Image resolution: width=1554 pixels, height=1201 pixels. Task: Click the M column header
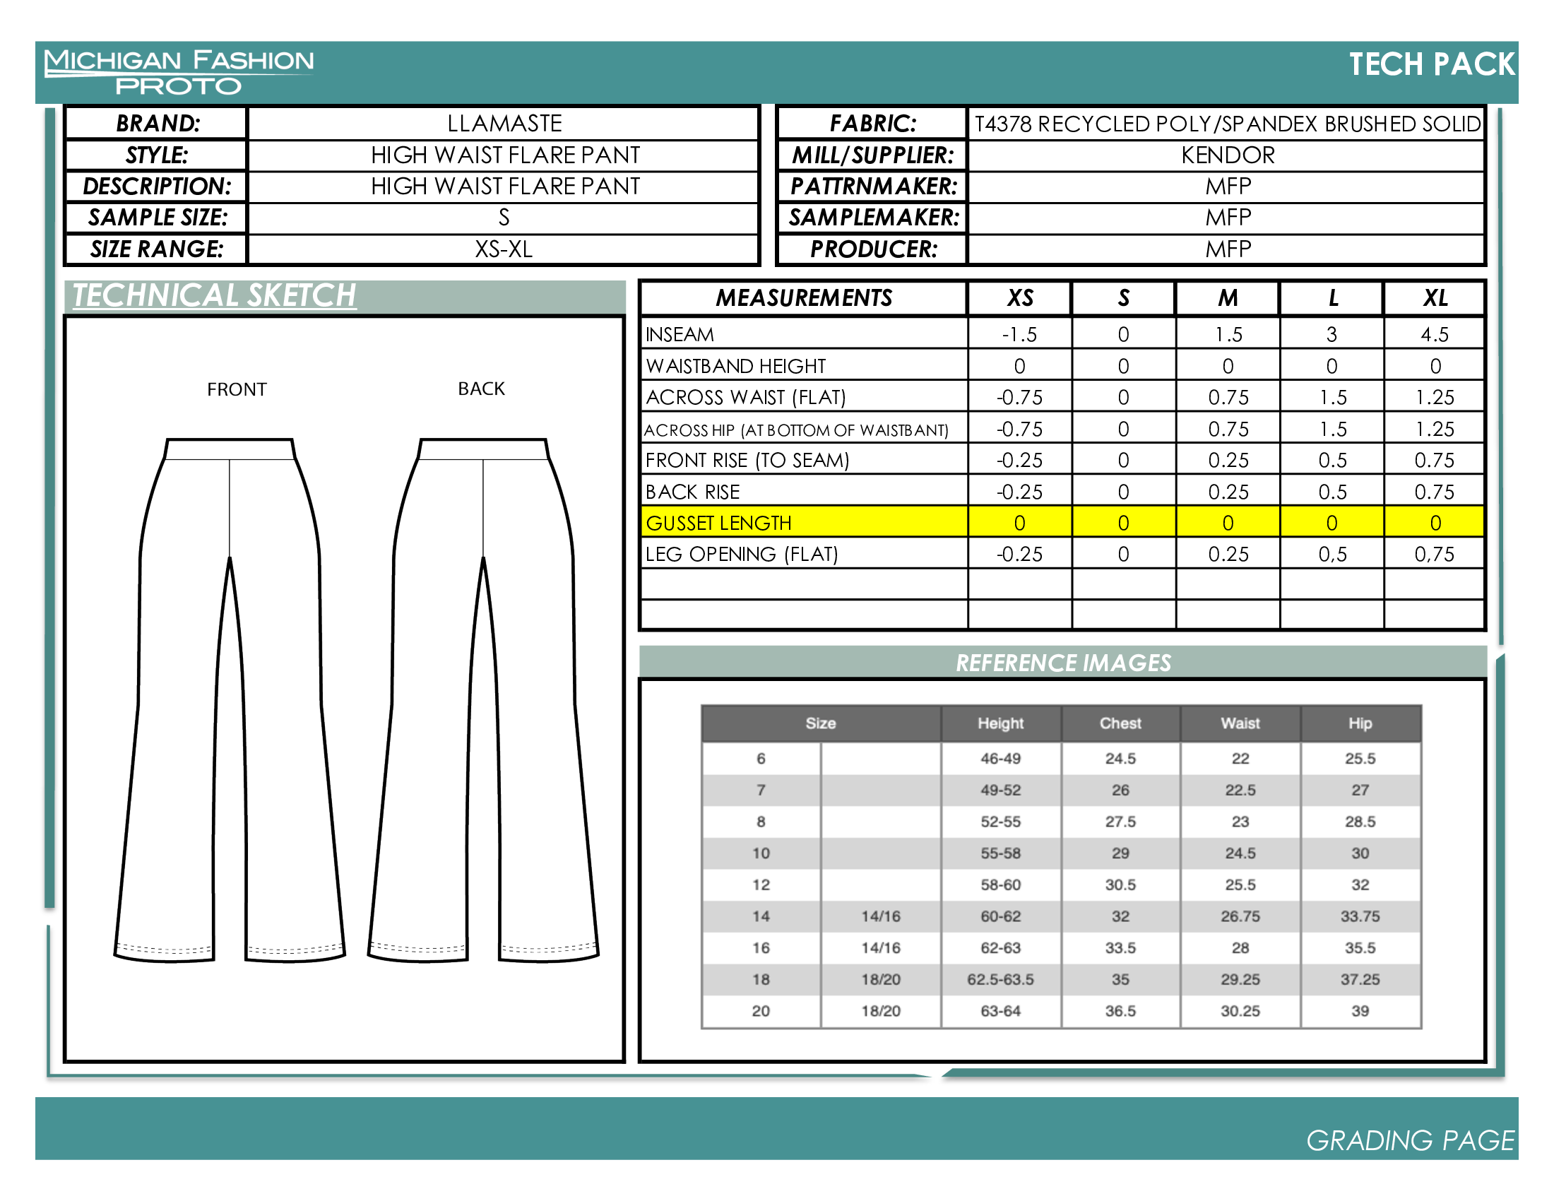coord(1228,297)
